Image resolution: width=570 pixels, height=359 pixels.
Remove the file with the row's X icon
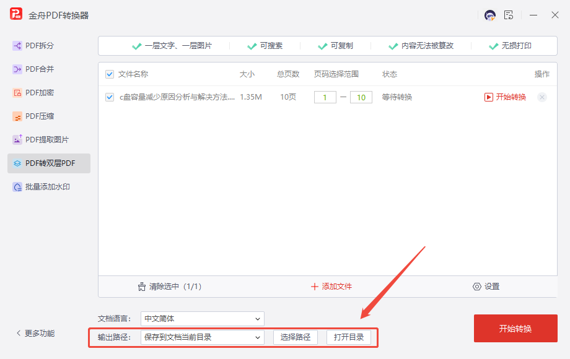point(542,97)
